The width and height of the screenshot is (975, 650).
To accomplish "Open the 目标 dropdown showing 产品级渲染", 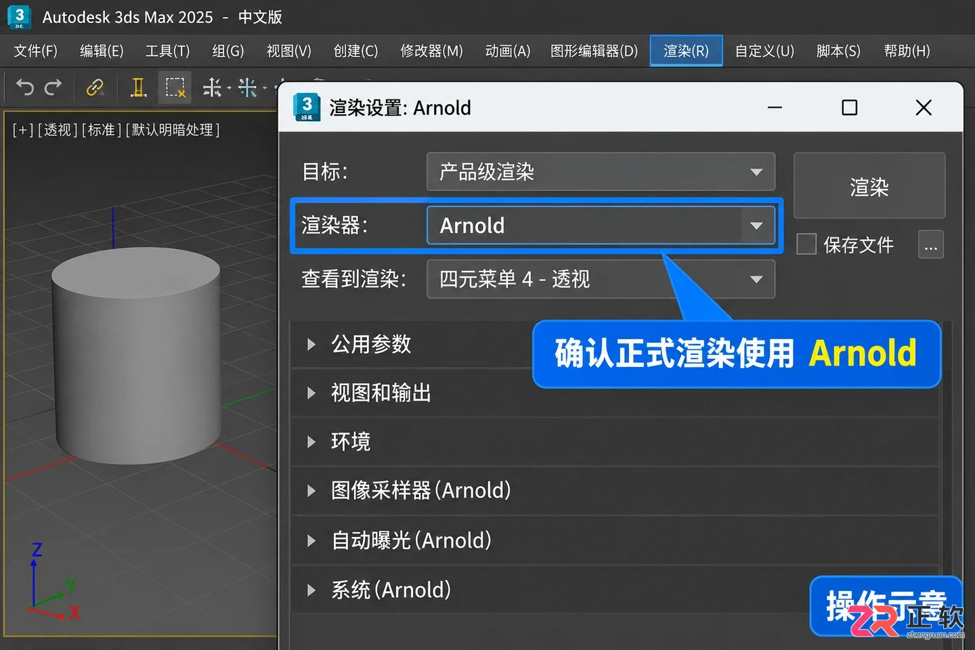I will (x=601, y=172).
